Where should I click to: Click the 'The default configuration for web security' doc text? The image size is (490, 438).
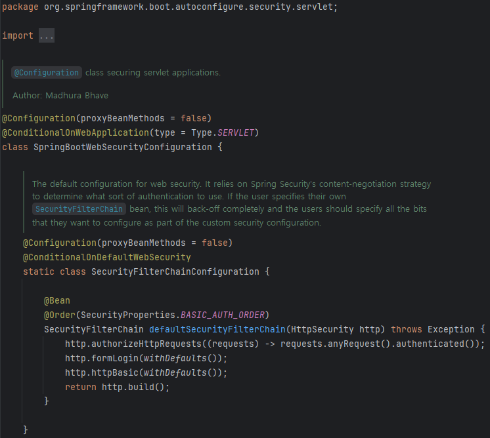[116, 184]
